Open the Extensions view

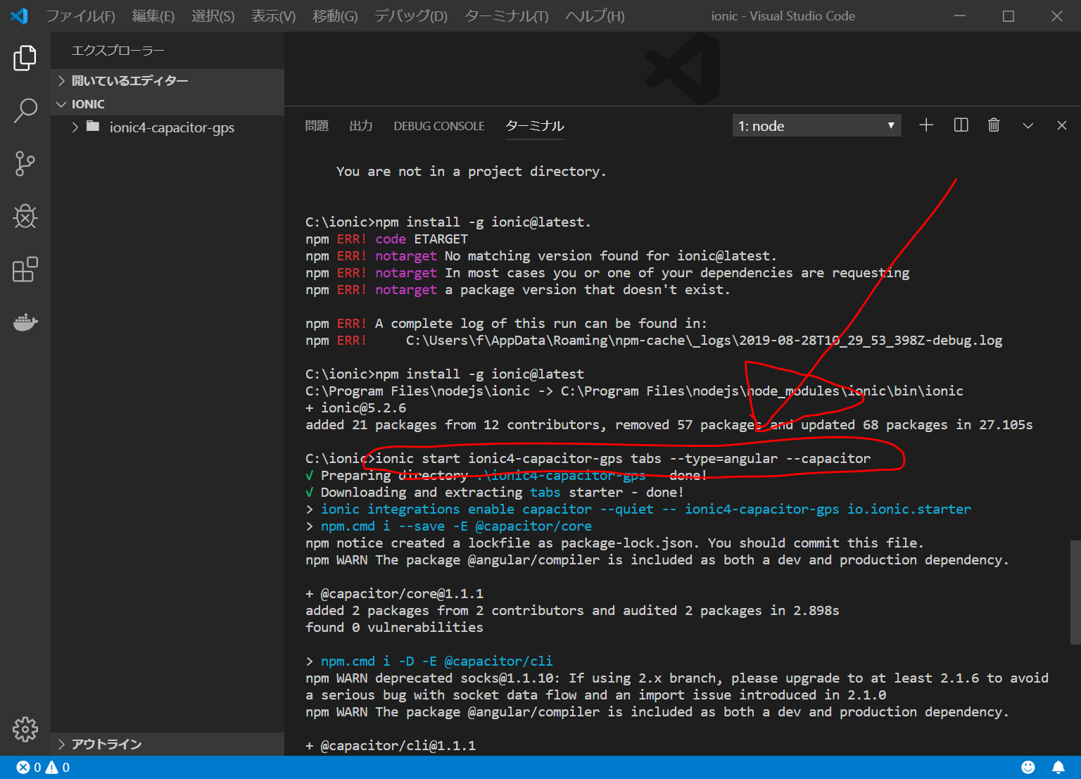pos(25,270)
